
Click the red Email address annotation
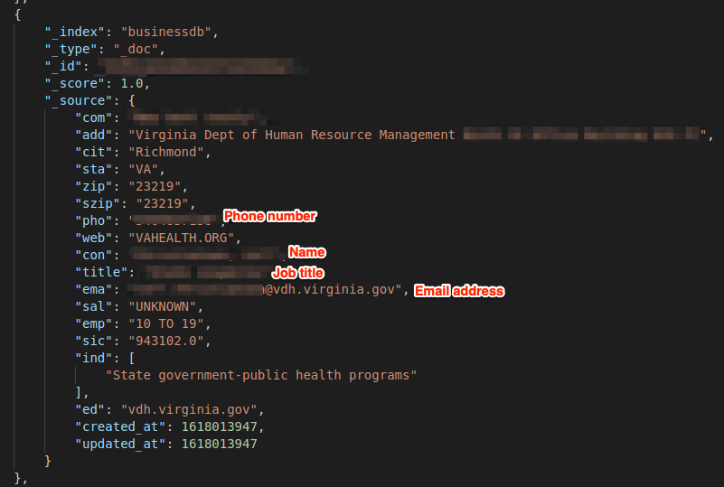point(459,291)
